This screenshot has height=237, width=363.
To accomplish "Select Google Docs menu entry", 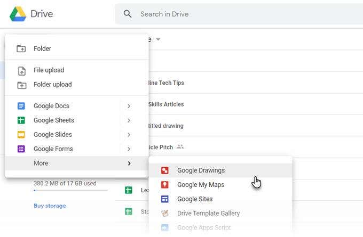I will pos(77,106).
